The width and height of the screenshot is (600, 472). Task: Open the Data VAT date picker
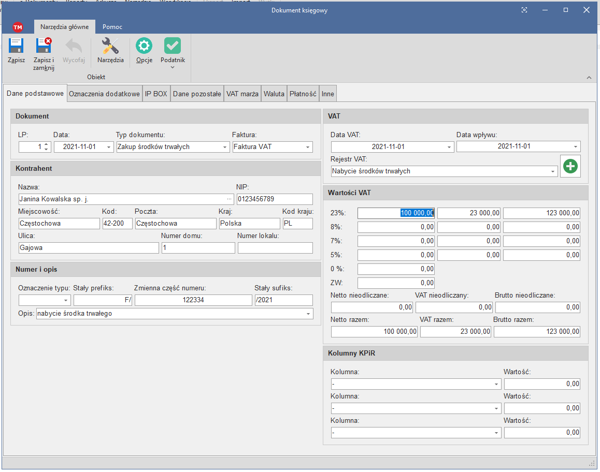449,147
